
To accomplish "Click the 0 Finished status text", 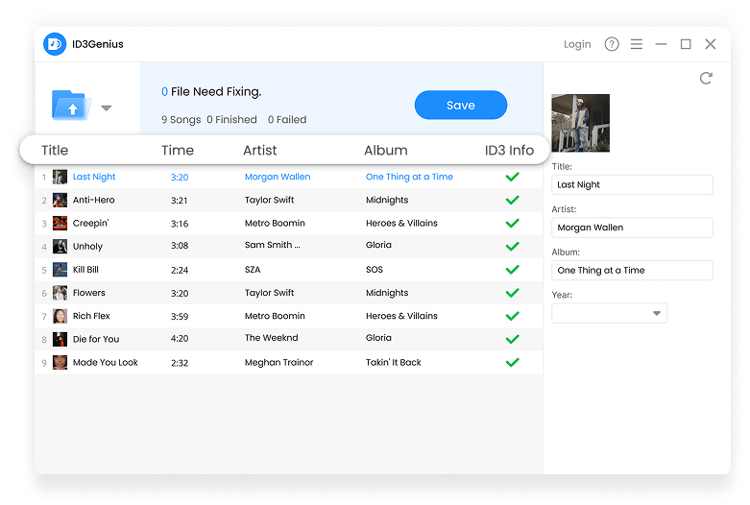I will click(x=232, y=120).
